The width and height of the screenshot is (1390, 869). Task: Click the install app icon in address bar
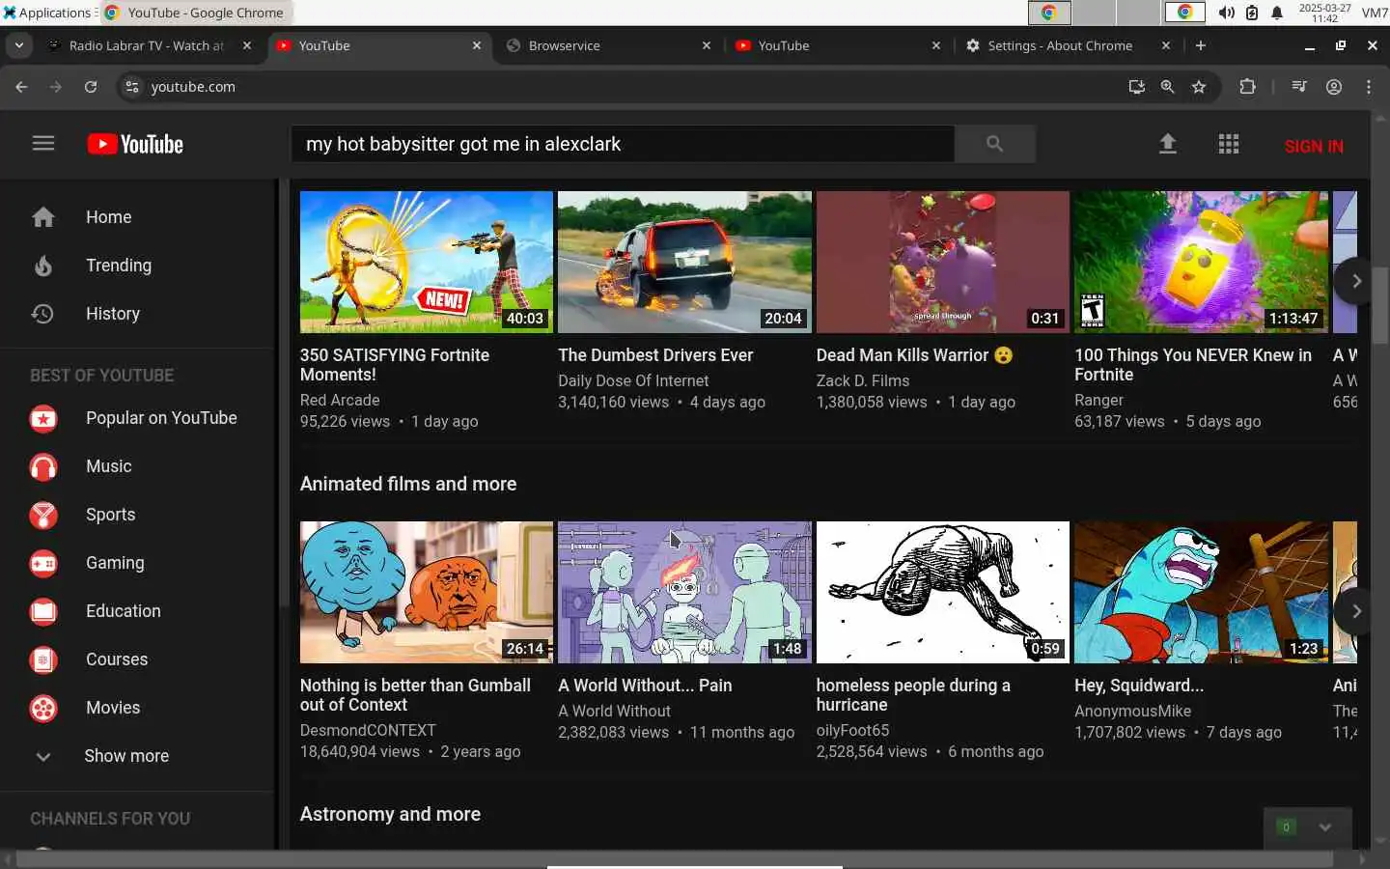pyautogui.click(x=1136, y=87)
